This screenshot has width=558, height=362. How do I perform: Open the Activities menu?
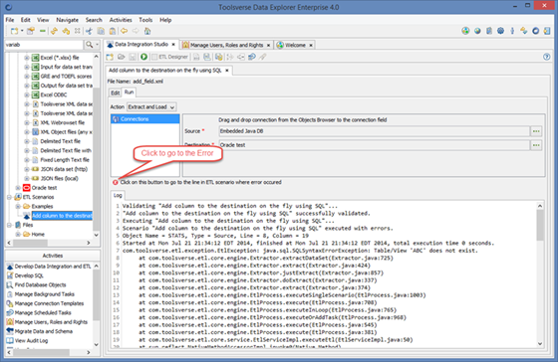121,20
